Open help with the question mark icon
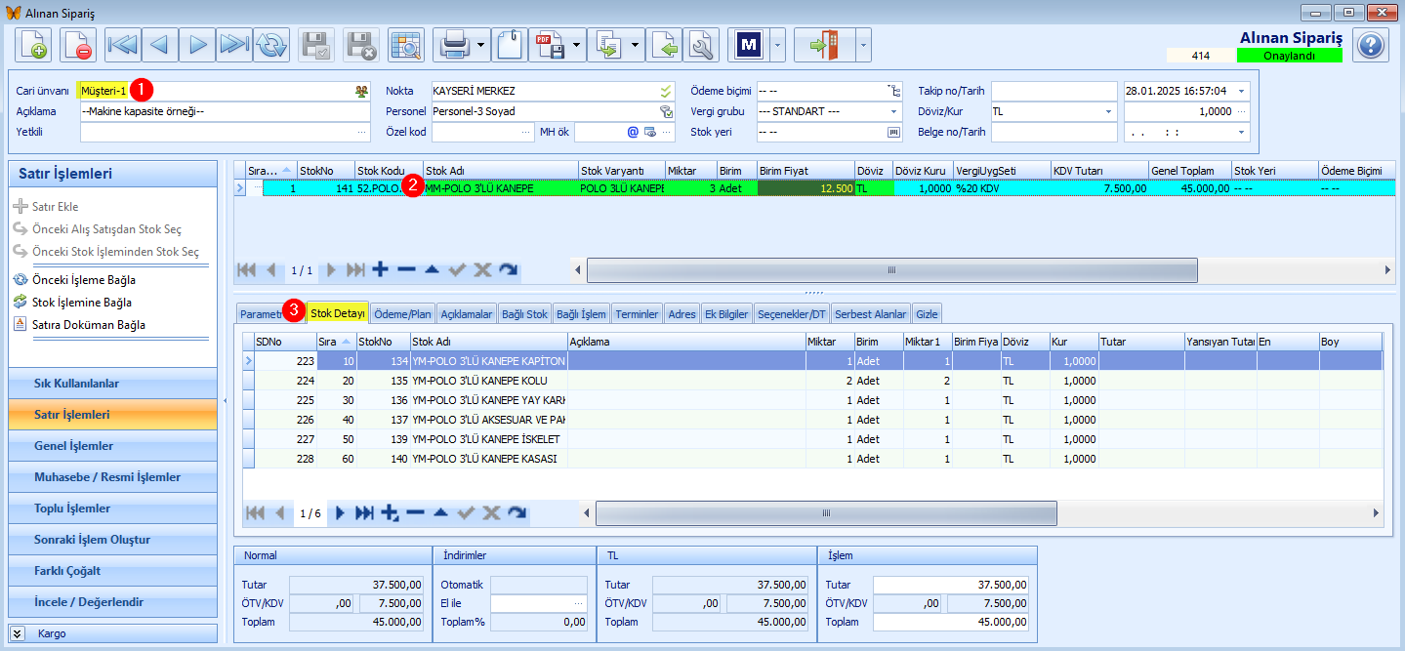This screenshot has width=1405, height=651. (1371, 45)
